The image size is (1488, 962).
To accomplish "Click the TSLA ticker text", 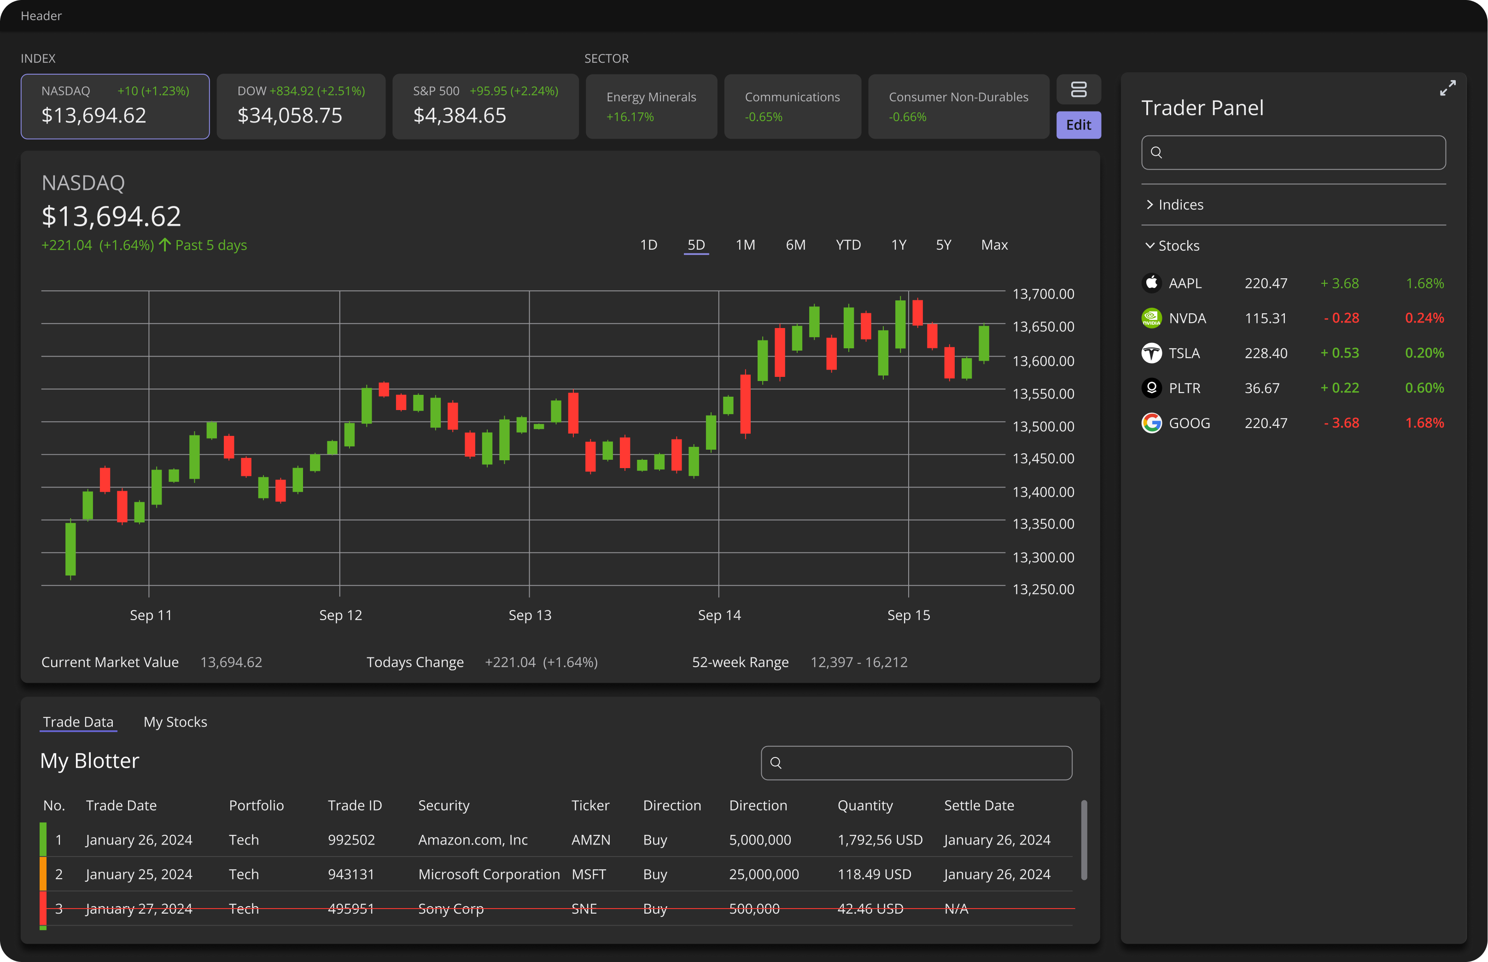I will pyautogui.click(x=1184, y=353).
